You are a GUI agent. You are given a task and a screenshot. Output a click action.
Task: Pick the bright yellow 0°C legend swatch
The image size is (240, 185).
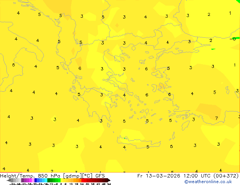(x=62, y=180)
